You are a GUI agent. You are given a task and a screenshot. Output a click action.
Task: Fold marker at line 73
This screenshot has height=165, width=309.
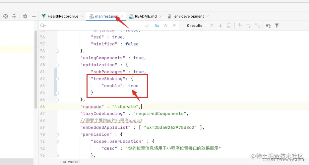click(x=57, y=155)
